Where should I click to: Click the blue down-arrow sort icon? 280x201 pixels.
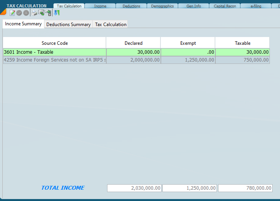pos(56,13)
